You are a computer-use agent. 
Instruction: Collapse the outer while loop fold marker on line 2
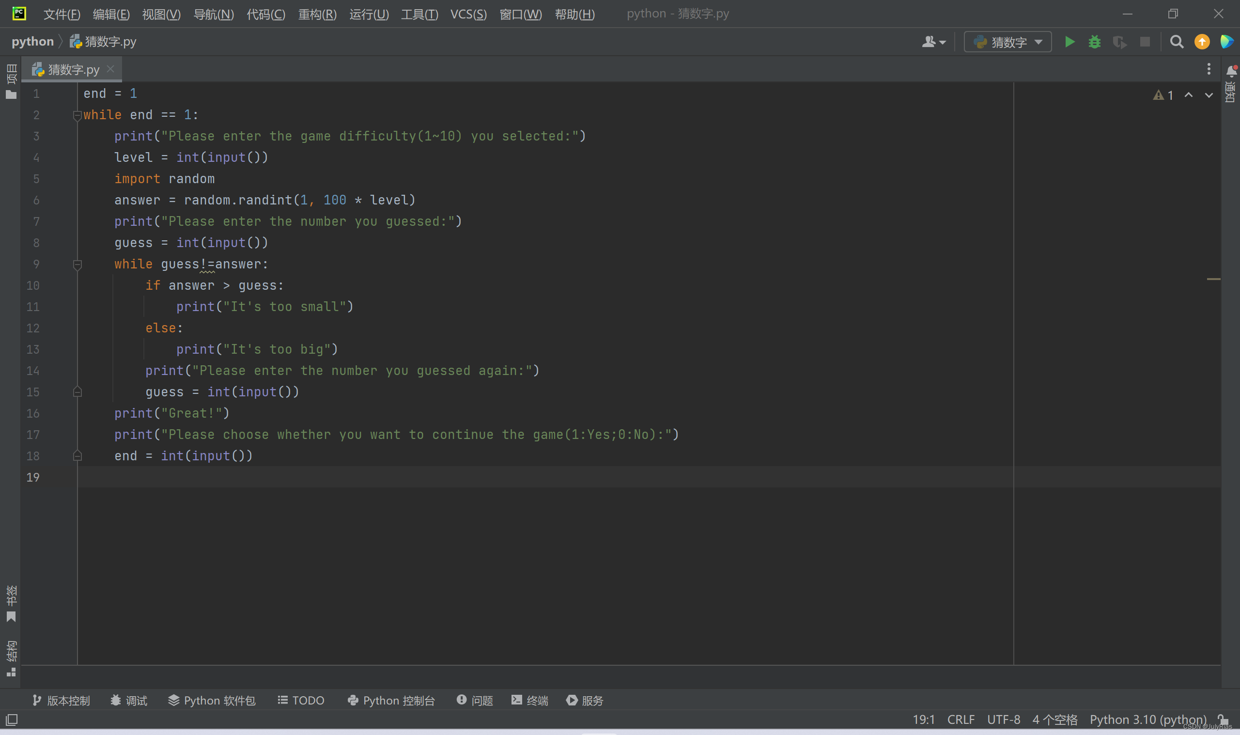tap(77, 115)
